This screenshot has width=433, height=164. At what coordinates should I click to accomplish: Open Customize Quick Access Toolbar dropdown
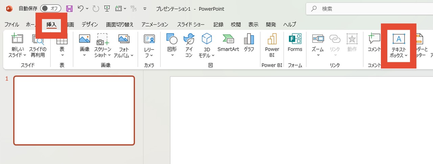(145, 8)
